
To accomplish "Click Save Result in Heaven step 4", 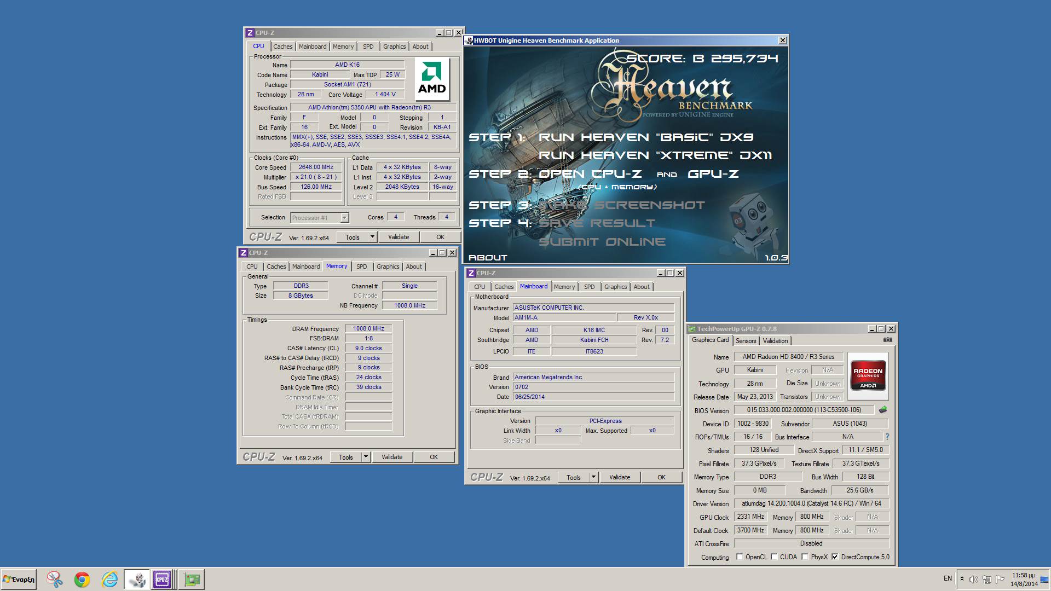I will pyautogui.click(x=597, y=223).
